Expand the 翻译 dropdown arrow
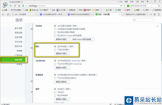162x105 pixels. 132,10
